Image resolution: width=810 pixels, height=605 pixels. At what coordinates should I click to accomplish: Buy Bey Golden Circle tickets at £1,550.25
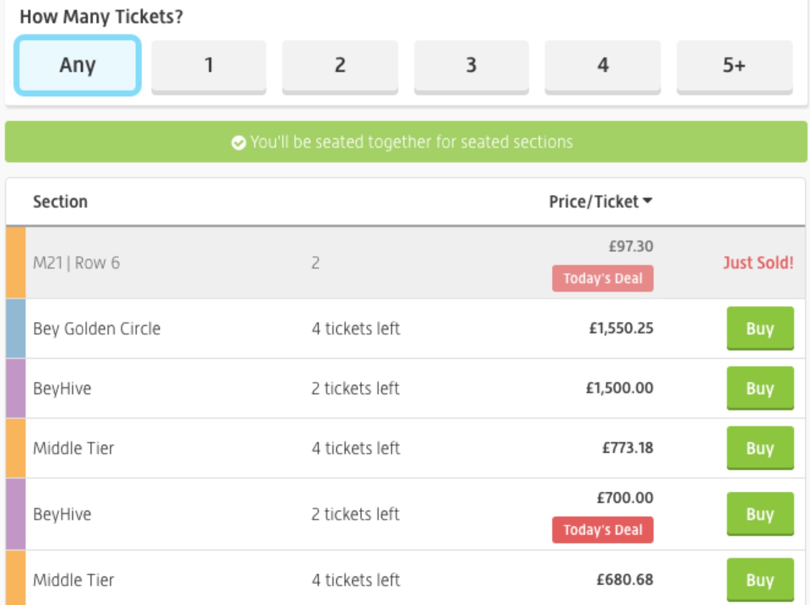pos(760,328)
